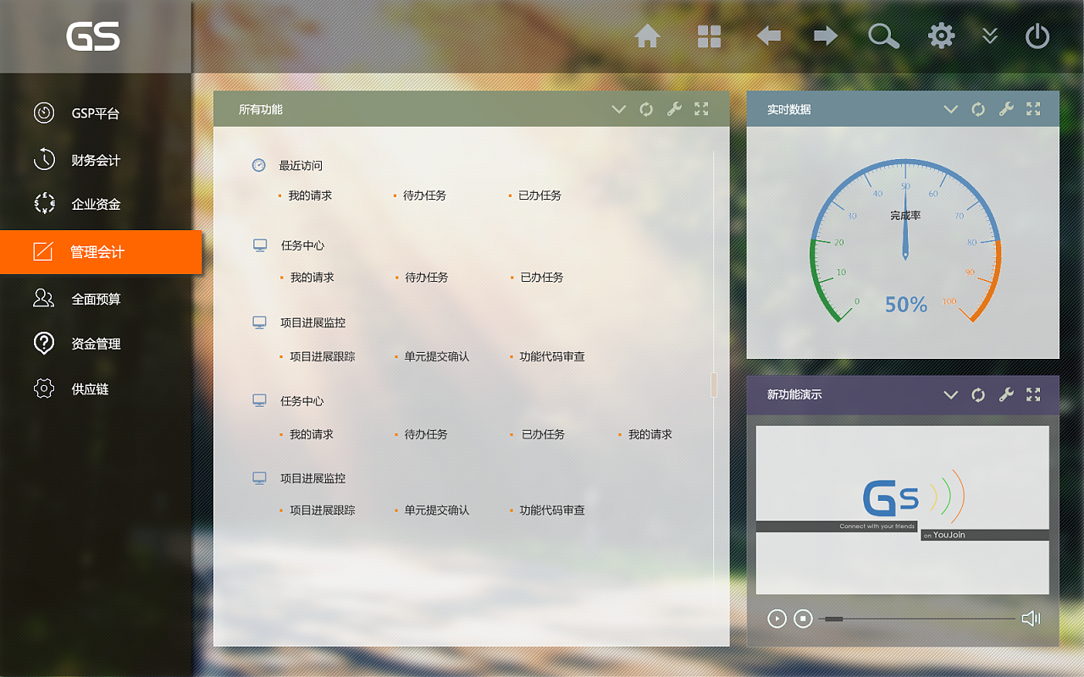Viewport: 1084px width, 677px height.
Task: Click the power icon at top right
Action: tap(1037, 36)
